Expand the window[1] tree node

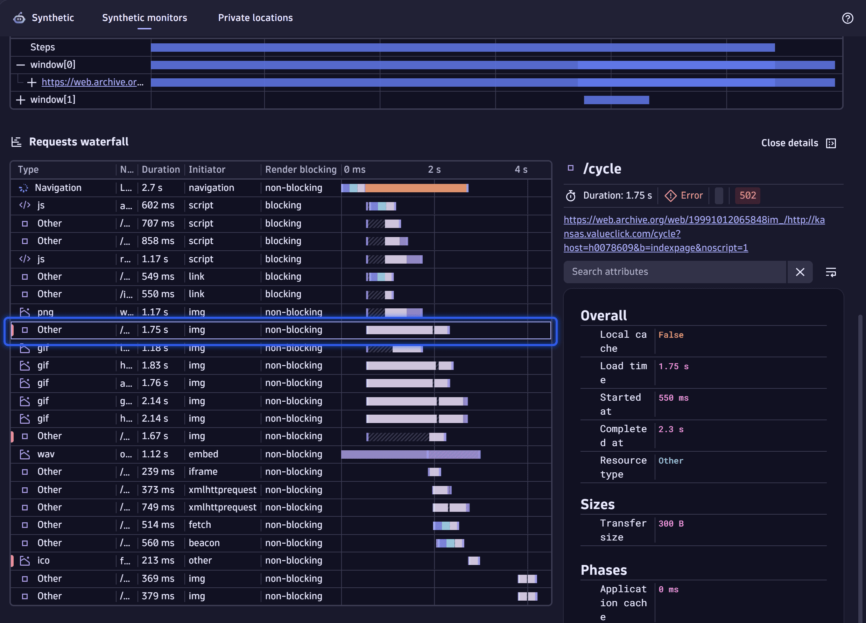[21, 100]
